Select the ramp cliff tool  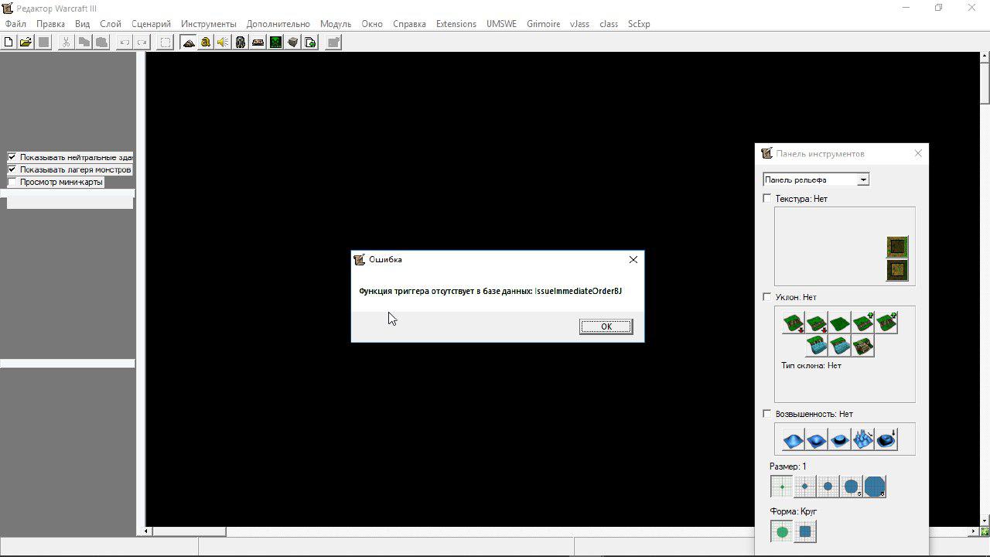(x=863, y=346)
